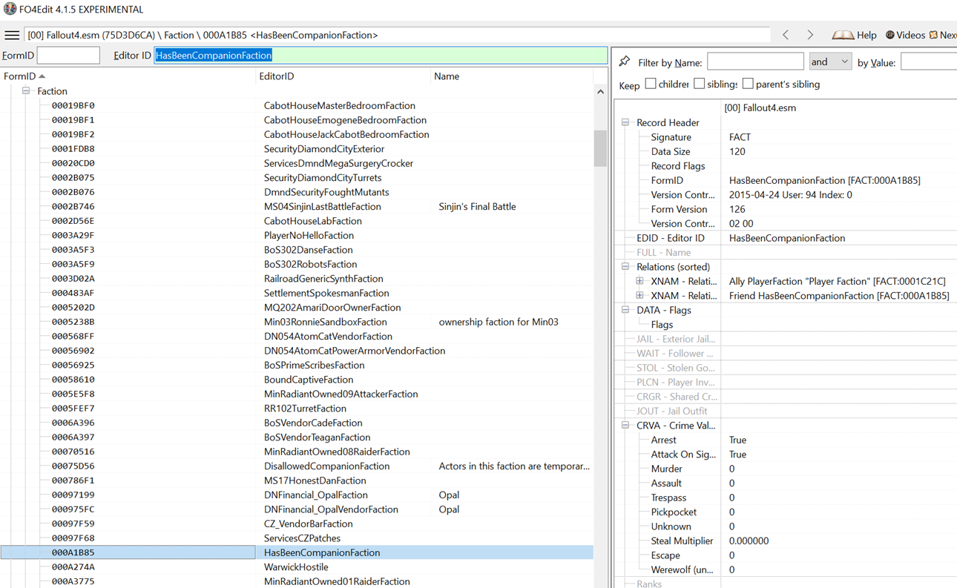Open the Nexus link in toolbar
957x588 pixels.
(x=943, y=35)
